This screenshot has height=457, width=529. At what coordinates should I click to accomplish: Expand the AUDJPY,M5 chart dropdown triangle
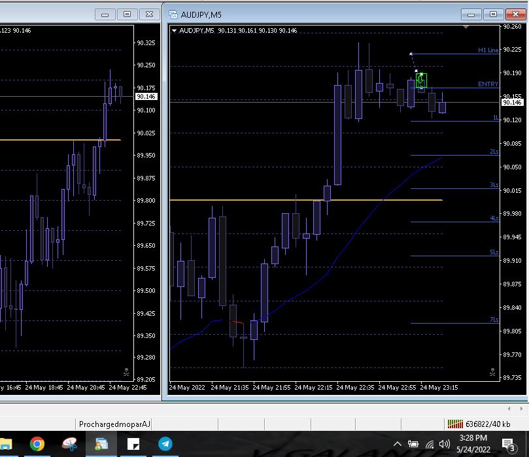click(x=174, y=31)
